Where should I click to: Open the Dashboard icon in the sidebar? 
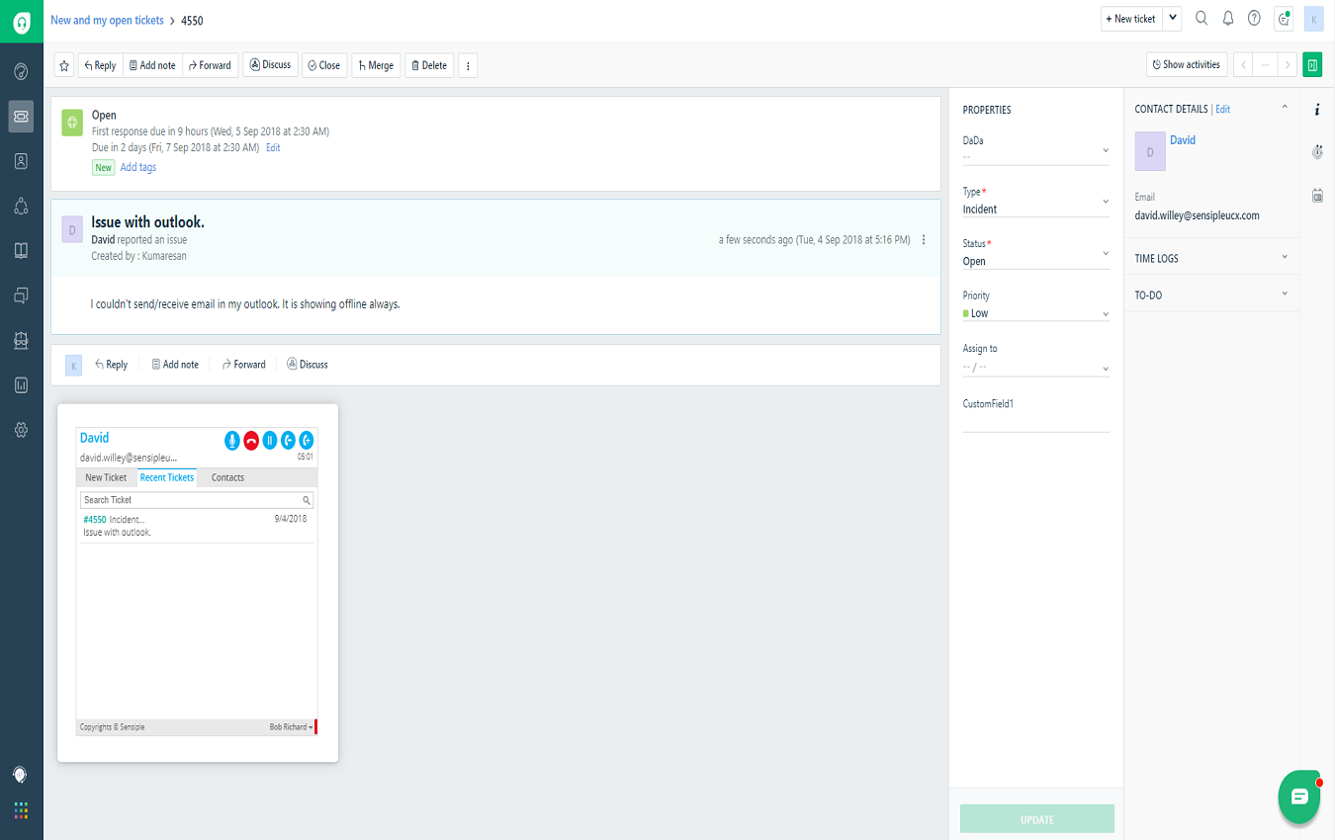tap(21, 70)
